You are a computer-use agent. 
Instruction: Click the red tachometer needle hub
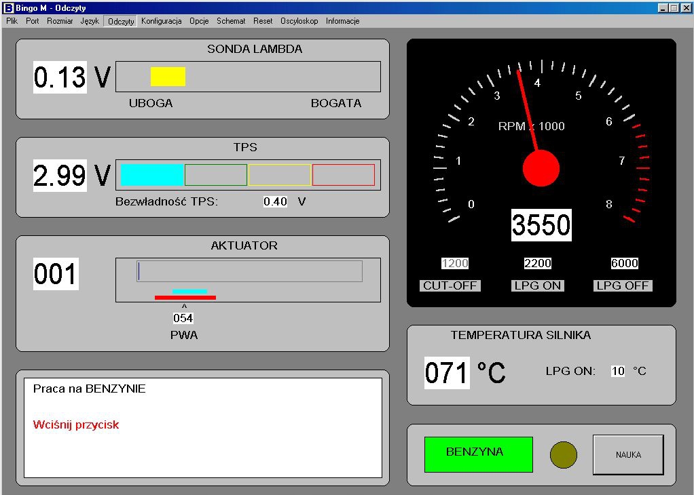(x=541, y=168)
